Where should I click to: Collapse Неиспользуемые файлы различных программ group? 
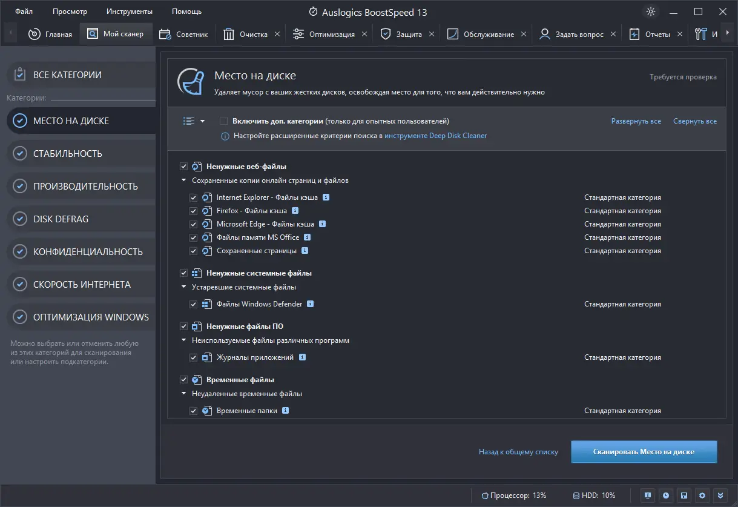(x=184, y=340)
